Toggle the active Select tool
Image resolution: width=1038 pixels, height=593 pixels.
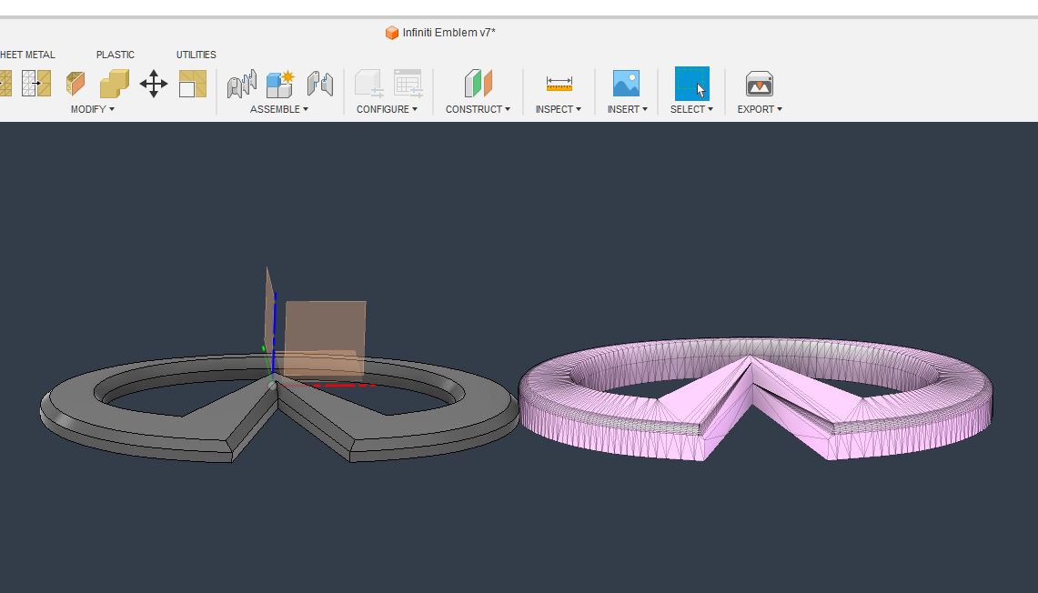point(691,85)
